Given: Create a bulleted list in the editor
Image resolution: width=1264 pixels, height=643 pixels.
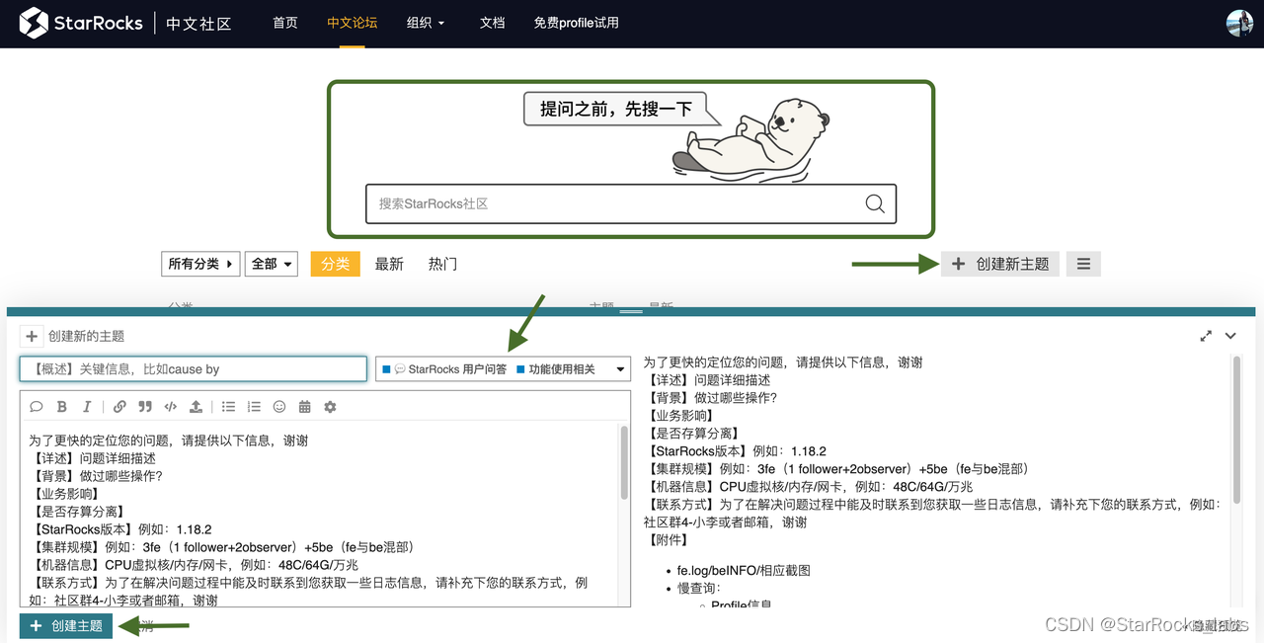Looking at the screenshot, I should click(231, 406).
